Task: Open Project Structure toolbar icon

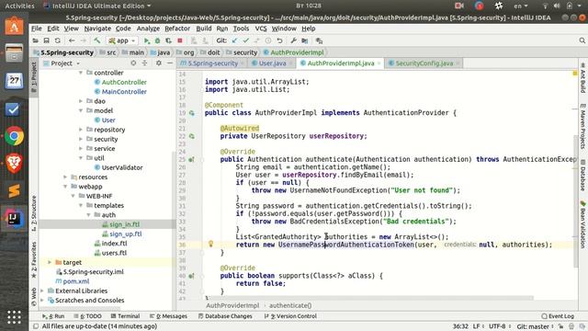Action: pyautogui.click(x=304, y=40)
